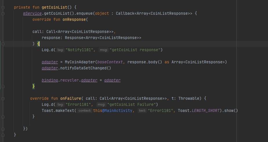Screen dimensions: 268x142
Task: Click the underlined mService reference
Action: tap(32, 14)
